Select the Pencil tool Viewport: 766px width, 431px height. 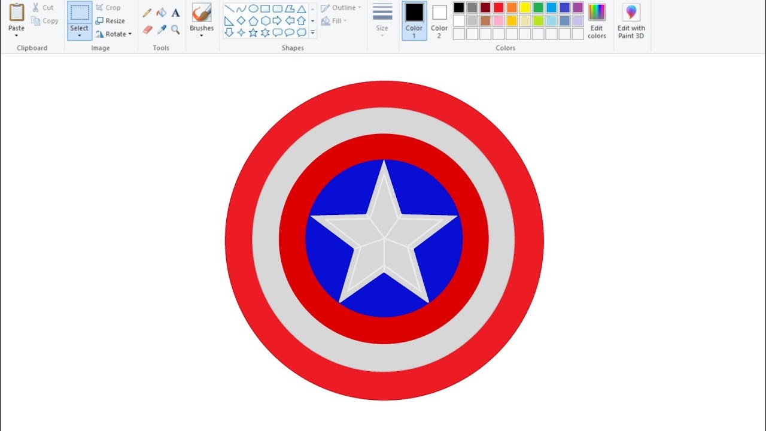(147, 13)
